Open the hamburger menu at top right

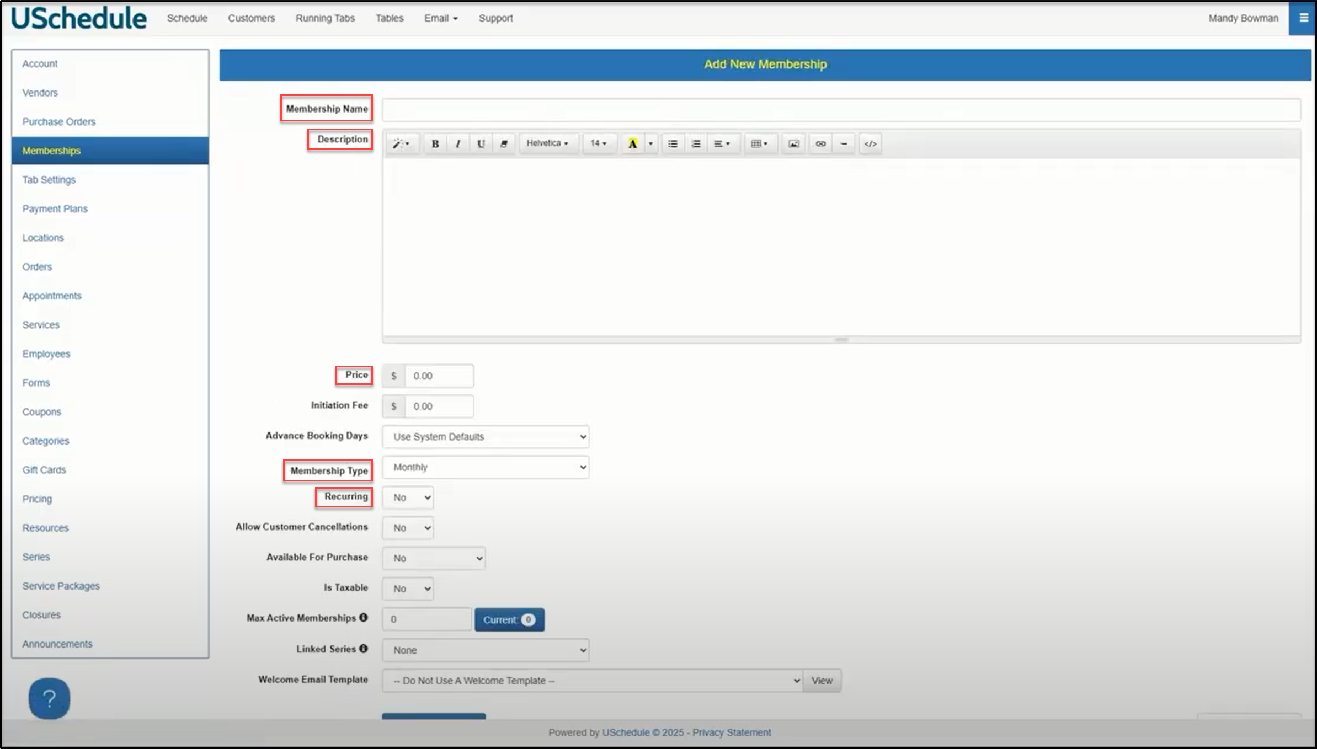click(1303, 18)
